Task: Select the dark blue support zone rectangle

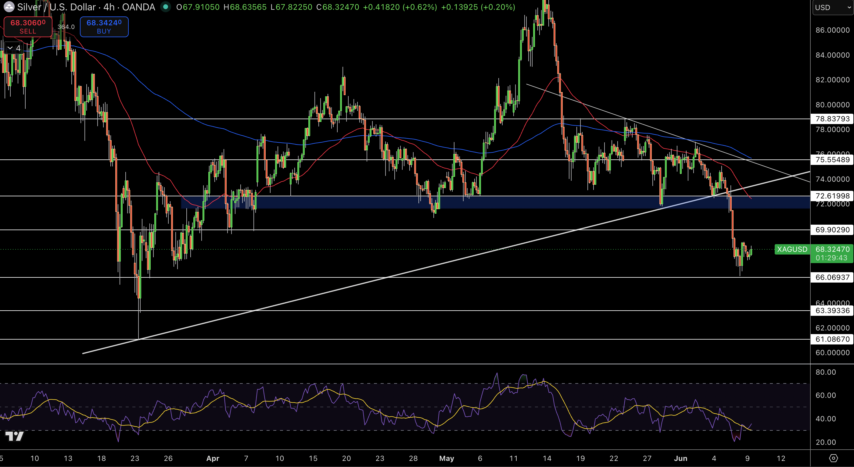Action: tap(495, 202)
